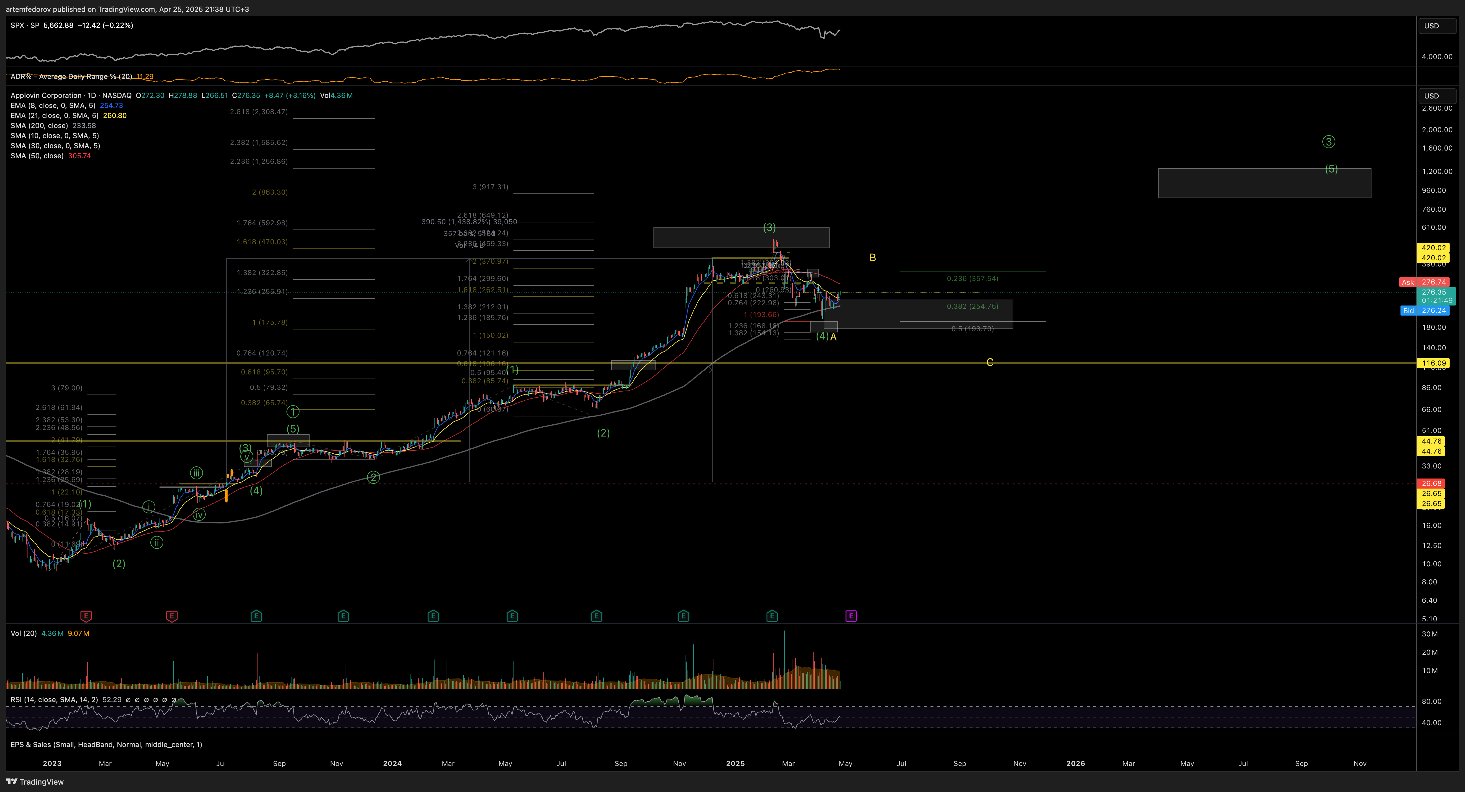Click the circled iii wave label

[x=196, y=473]
